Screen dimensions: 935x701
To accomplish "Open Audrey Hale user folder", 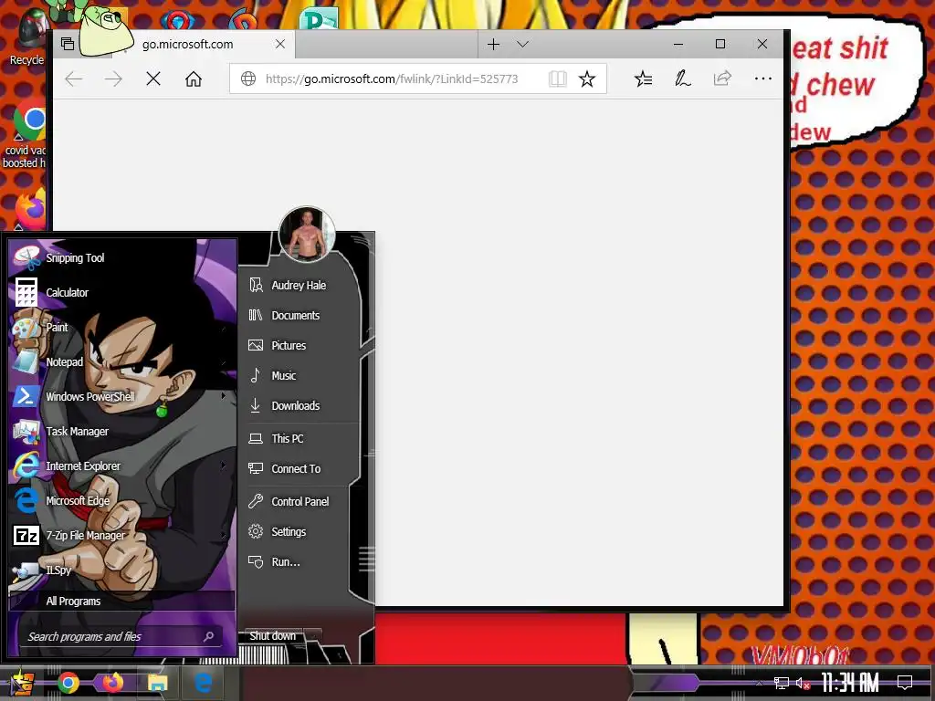I will (299, 286).
